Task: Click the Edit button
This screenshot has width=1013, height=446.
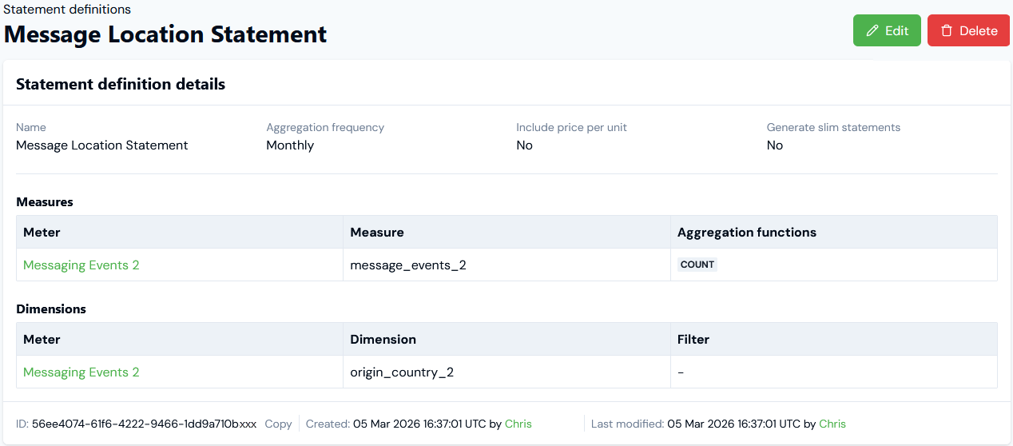Action: (887, 30)
